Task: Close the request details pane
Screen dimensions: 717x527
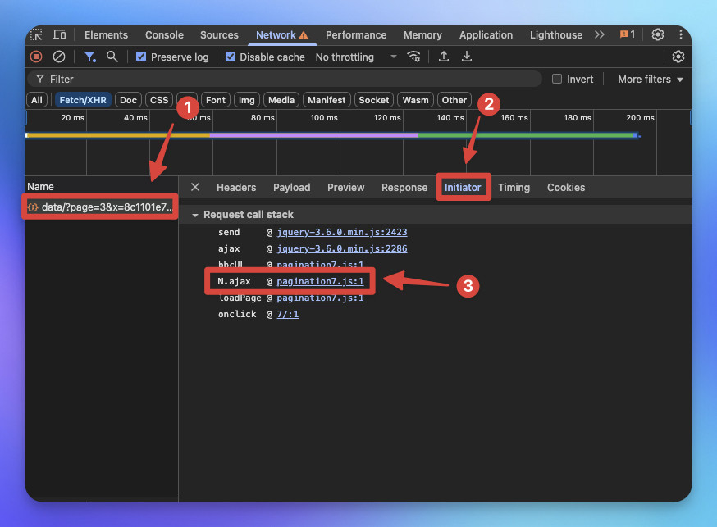Action: pos(195,187)
